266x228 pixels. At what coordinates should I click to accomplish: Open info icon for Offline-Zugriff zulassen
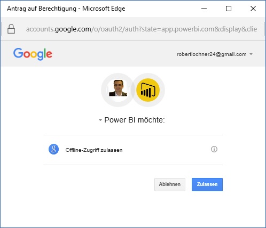(214, 149)
